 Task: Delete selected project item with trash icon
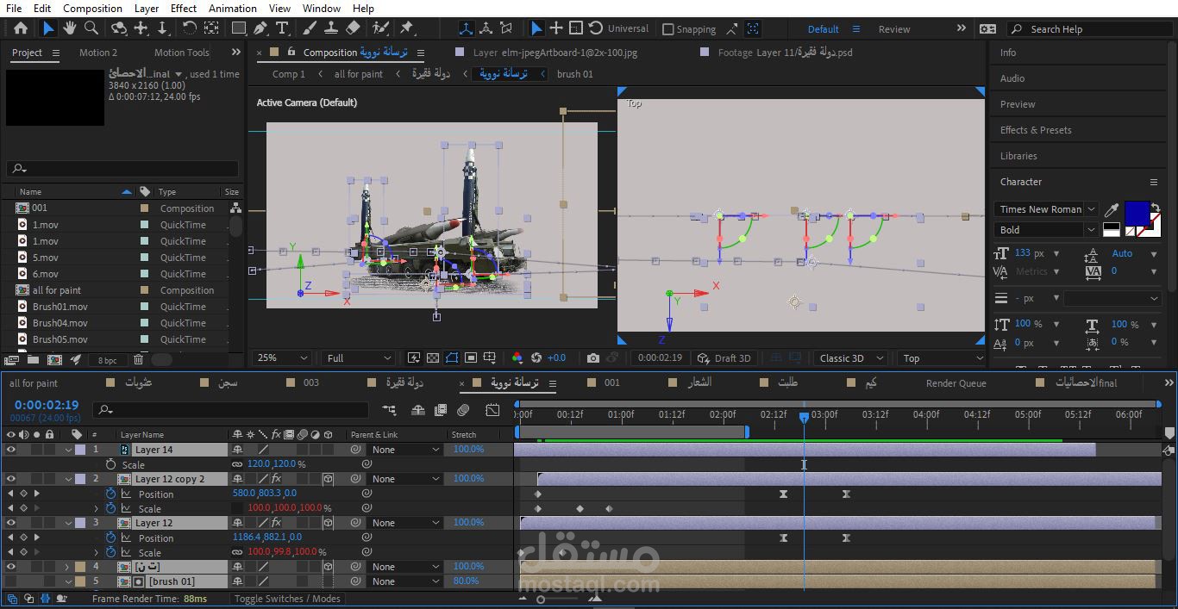pos(138,360)
